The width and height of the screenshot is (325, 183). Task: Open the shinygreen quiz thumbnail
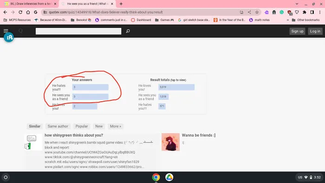click(33, 142)
